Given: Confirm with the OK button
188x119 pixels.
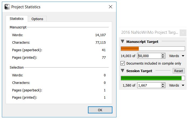Looking at the screenshot, I should point(100,110).
